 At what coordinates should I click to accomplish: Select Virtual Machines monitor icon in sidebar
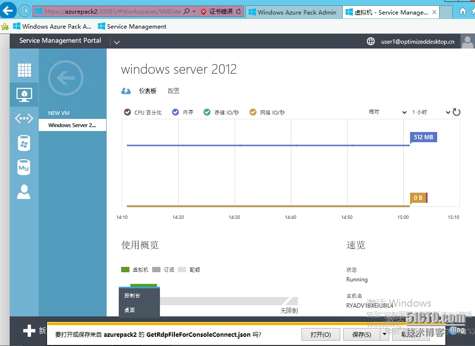pos(24,95)
